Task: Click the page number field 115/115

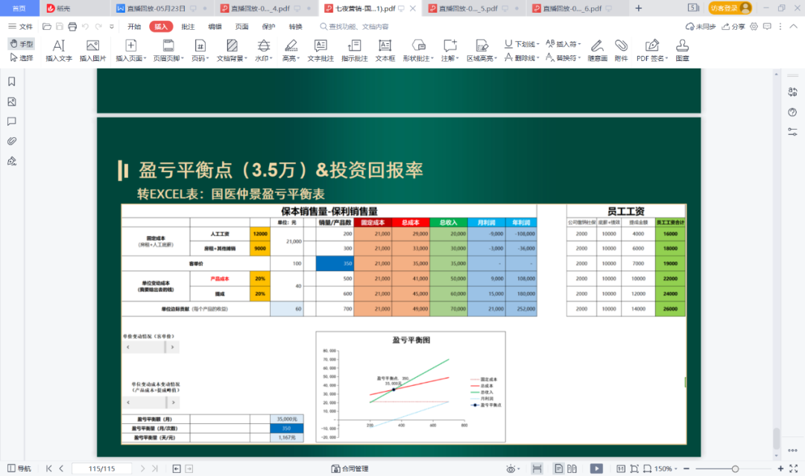Action: click(101, 469)
